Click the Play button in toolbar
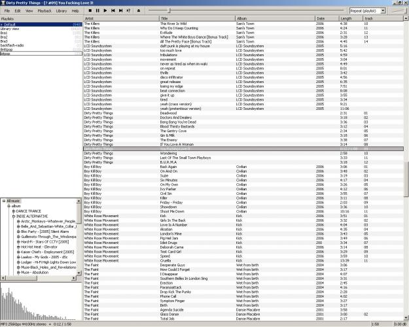 pyautogui.click(x=105, y=11)
